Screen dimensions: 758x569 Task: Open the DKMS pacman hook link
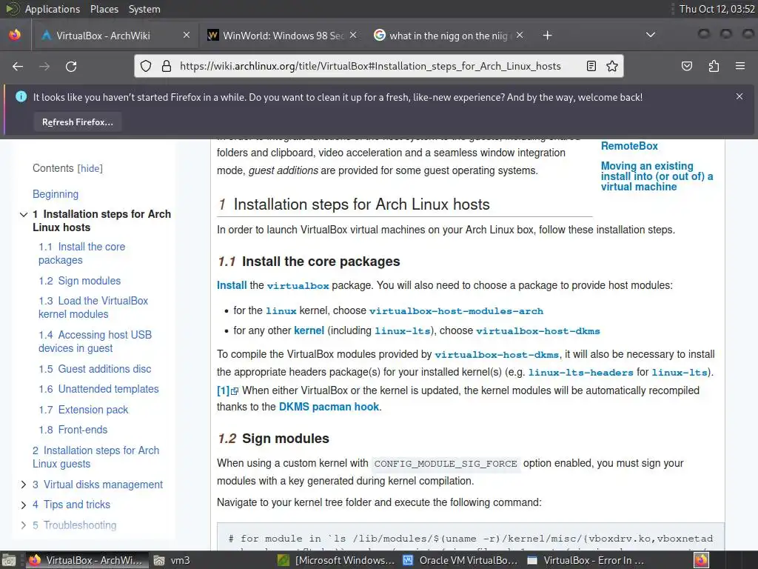tap(329, 407)
